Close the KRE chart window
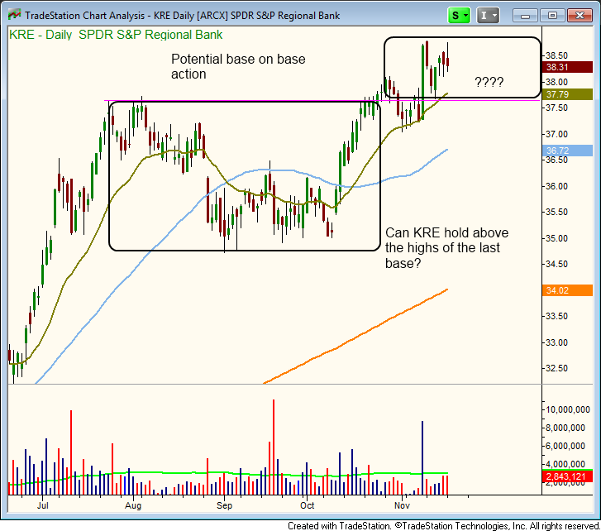Image resolution: width=601 pixels, height=531 pixels. point(580,16)
